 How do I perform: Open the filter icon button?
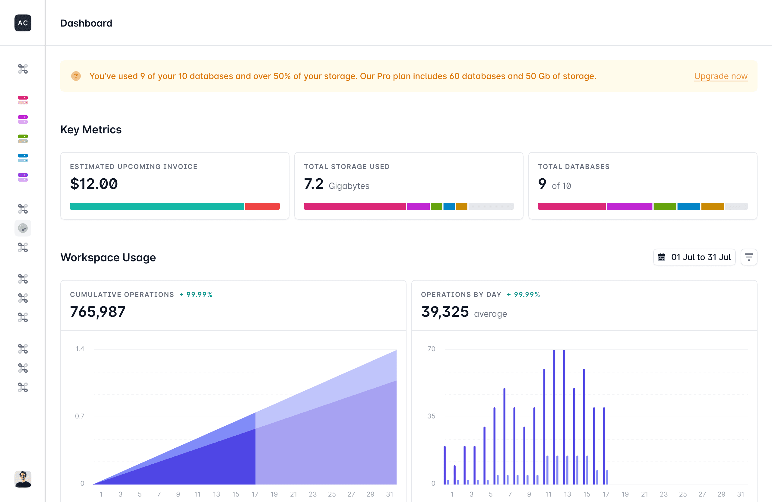click(749, 257)
